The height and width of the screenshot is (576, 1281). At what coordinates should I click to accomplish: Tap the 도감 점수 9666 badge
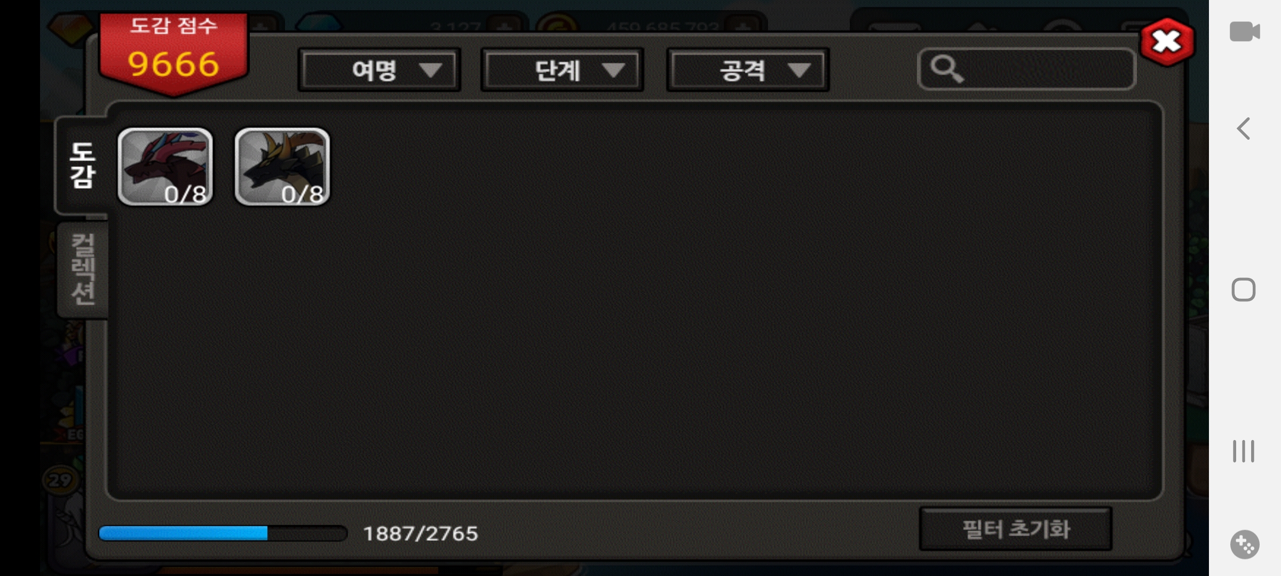tap(173, 53)
